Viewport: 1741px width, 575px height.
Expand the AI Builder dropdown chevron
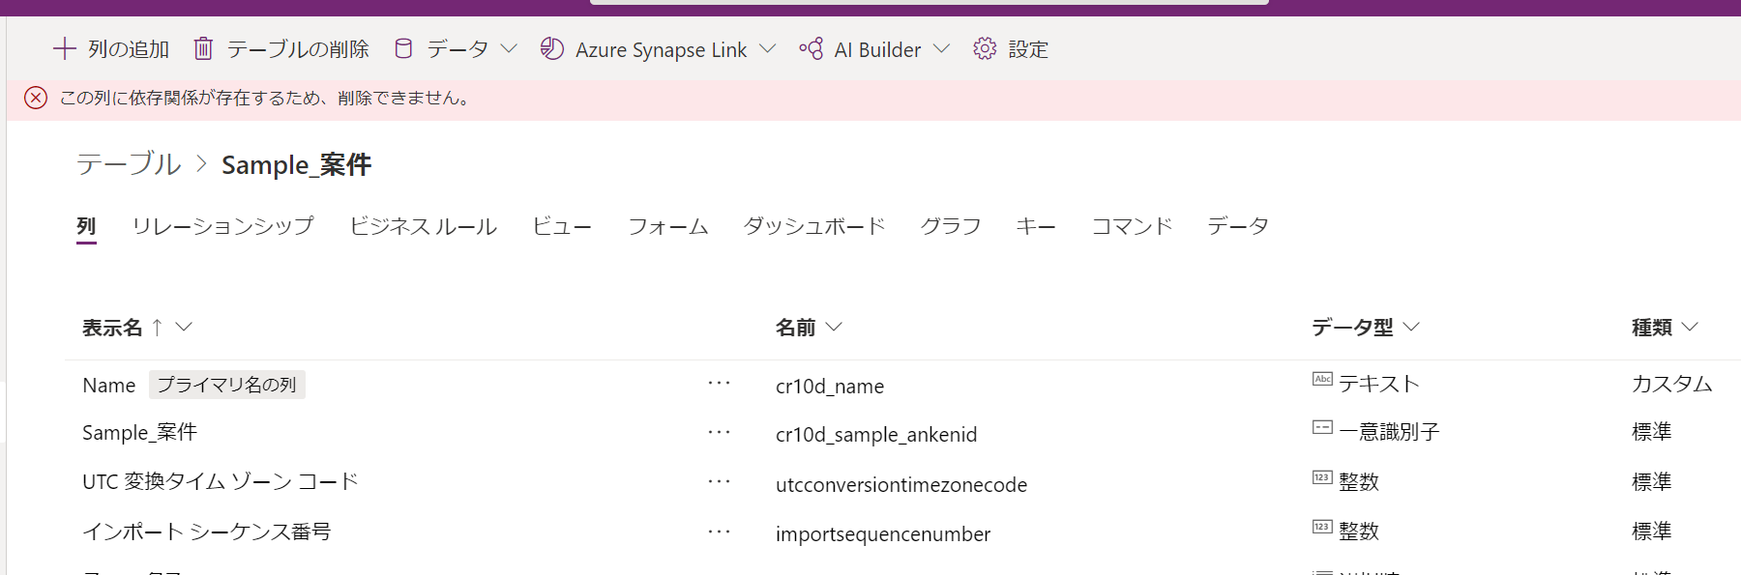[941, 48]
